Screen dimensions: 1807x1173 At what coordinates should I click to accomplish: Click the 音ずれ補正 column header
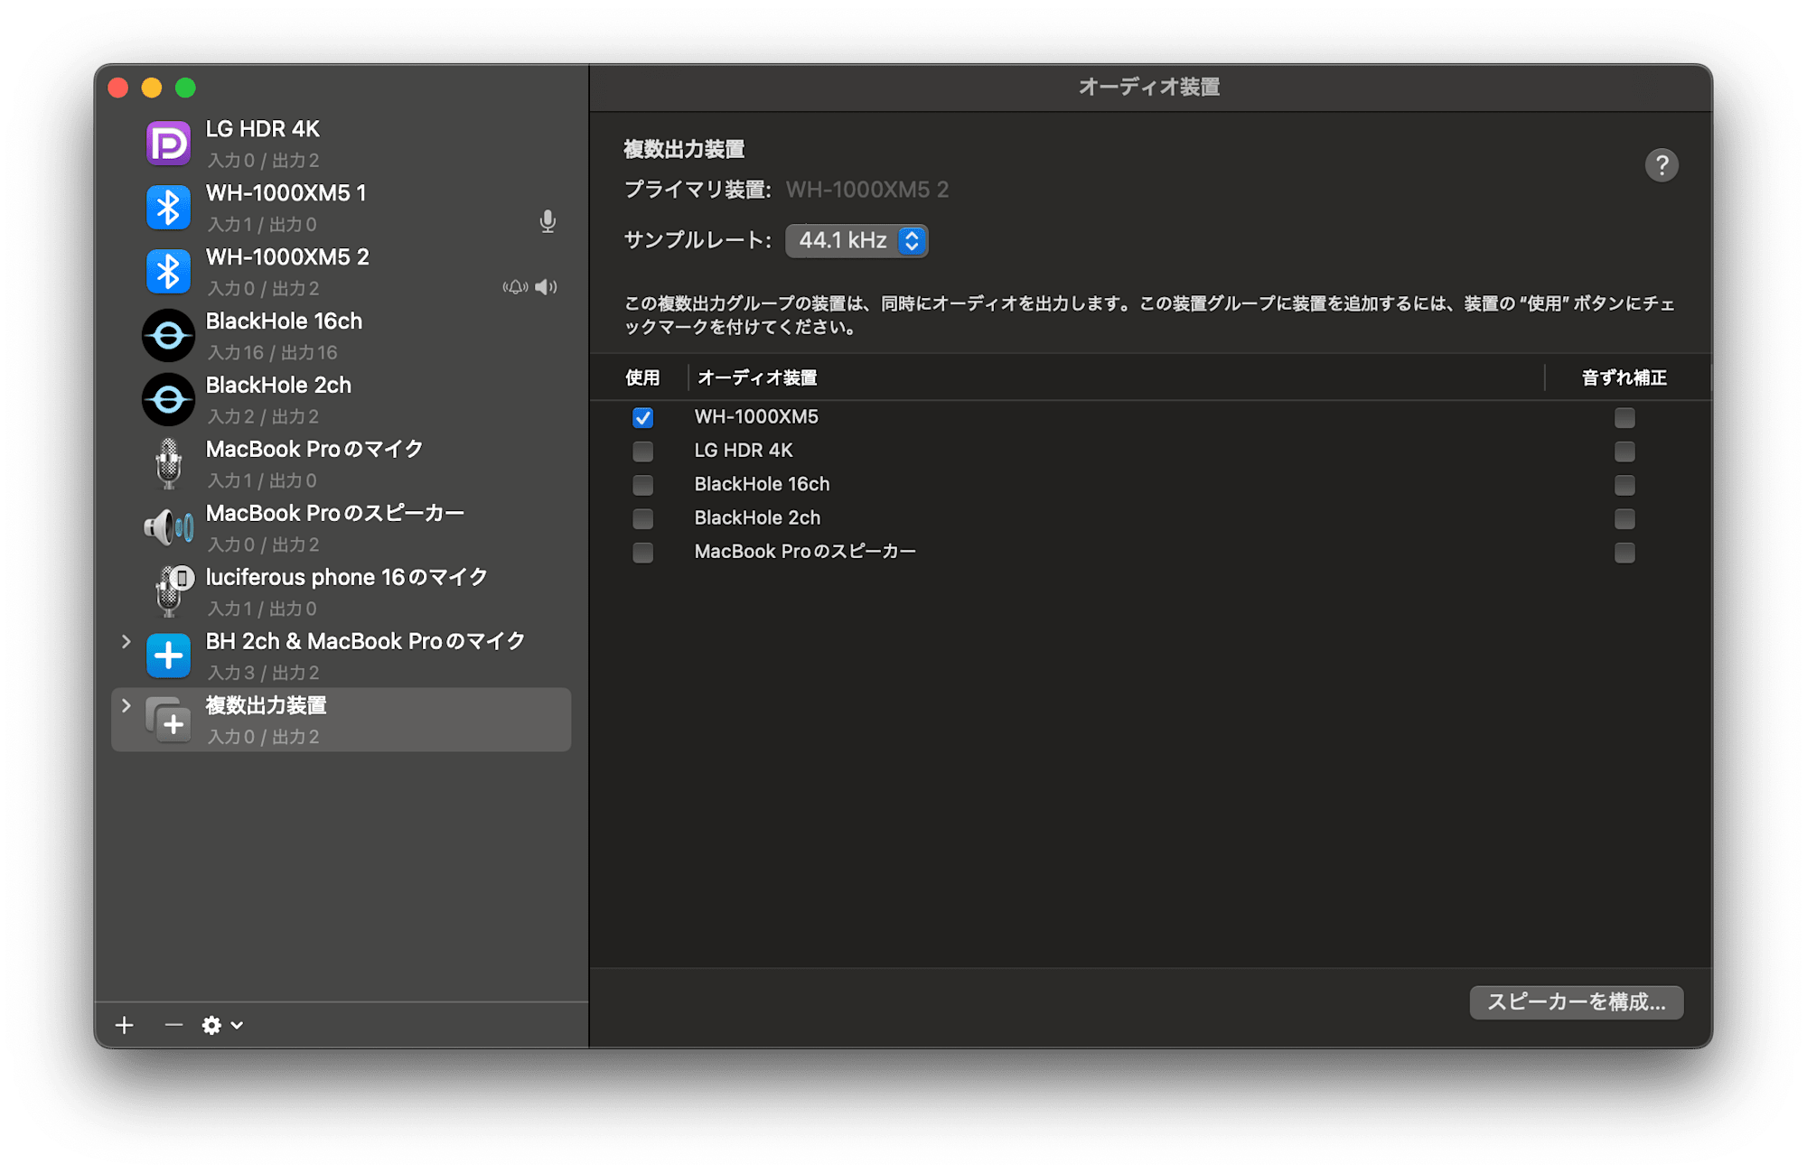[x=1623, y=377]
